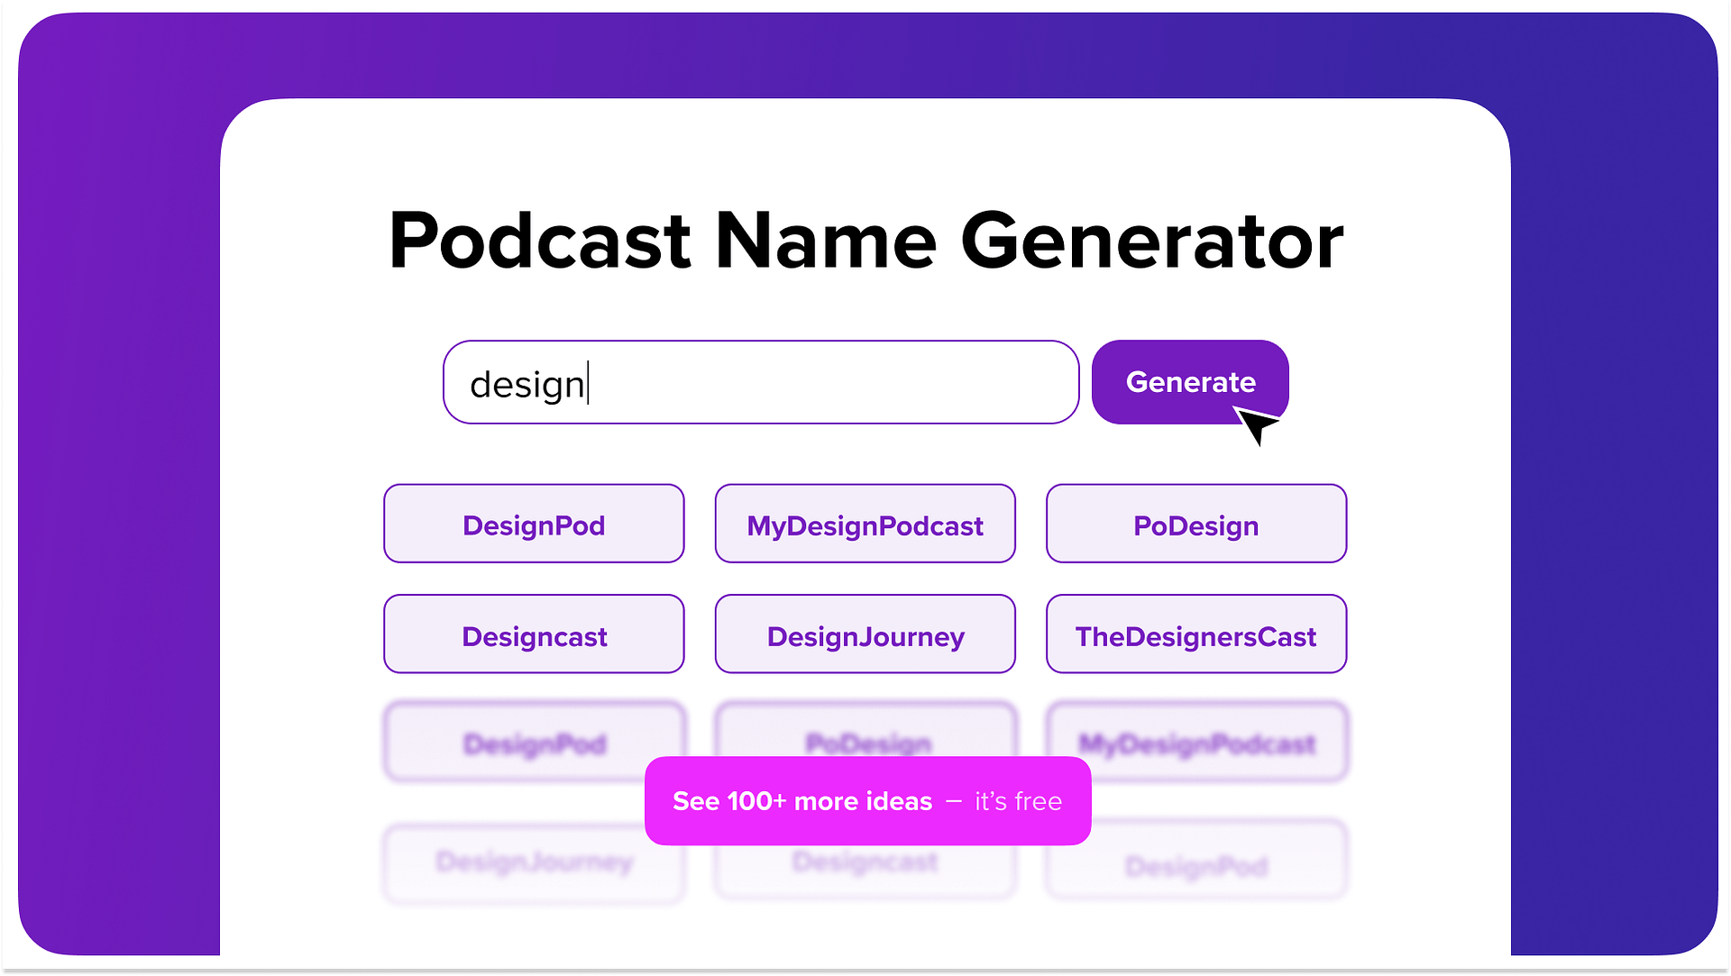Image resolution: width=1731 pixels, height=976 pixels.
Task: Select the blurred MyDesignPodcast suggestion
Action: [x=1193, y=743]
